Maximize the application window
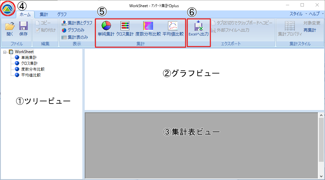This screenshot has height=180, width=325. click(x=302, y=5)
